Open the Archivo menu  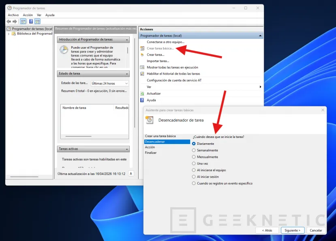point(13,15)
